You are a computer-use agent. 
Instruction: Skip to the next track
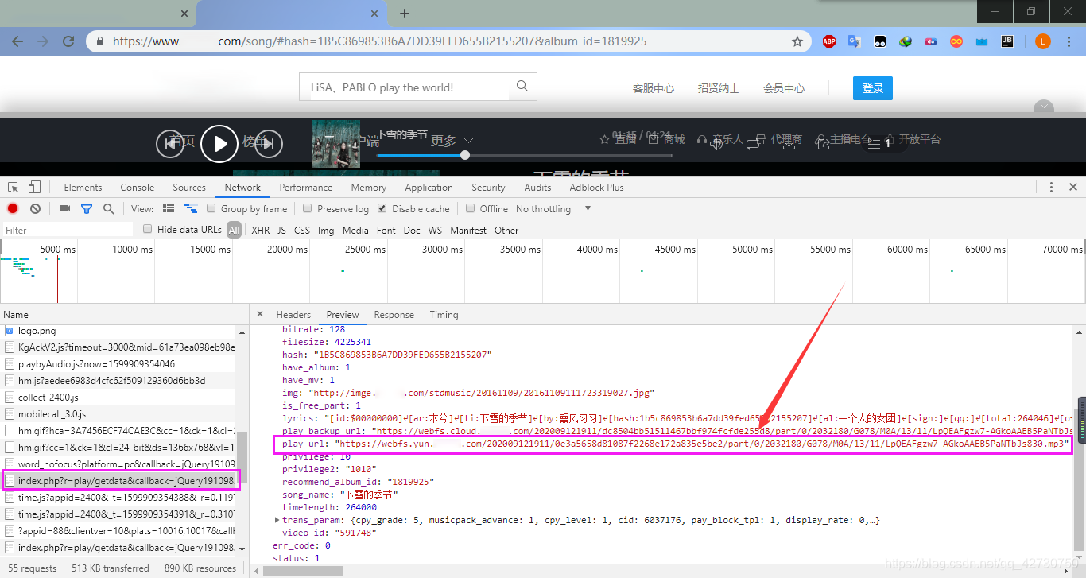(269, 143)
